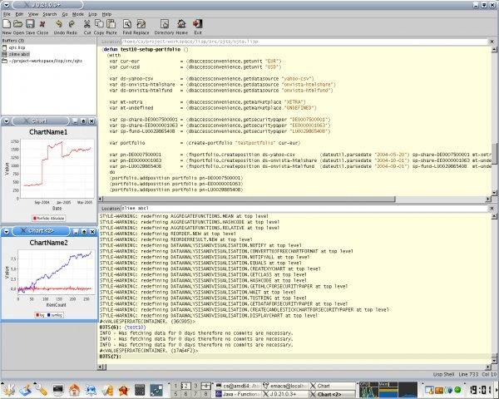The image size is (499, 399).
Task: Click the upper editor vertical scrollbar thumb
Action: pyautogui.click(x=494, y=154)
